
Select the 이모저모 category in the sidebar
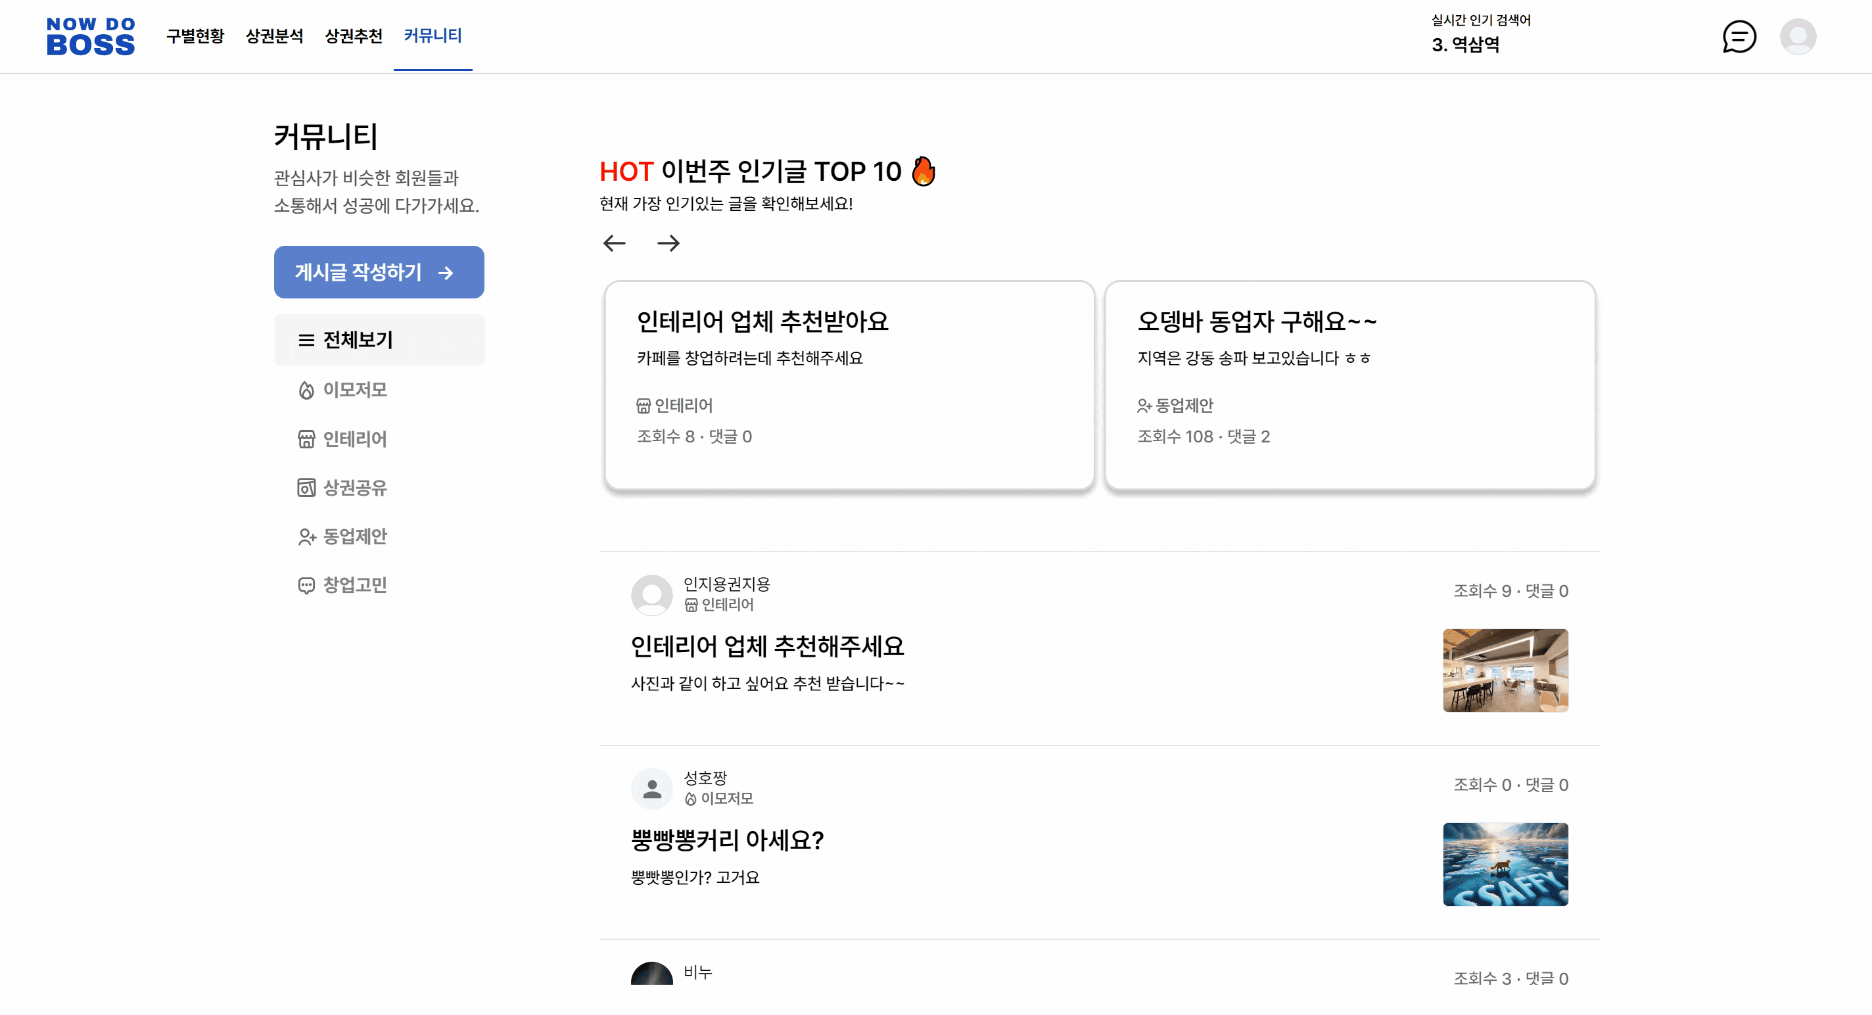pos(354,390)
